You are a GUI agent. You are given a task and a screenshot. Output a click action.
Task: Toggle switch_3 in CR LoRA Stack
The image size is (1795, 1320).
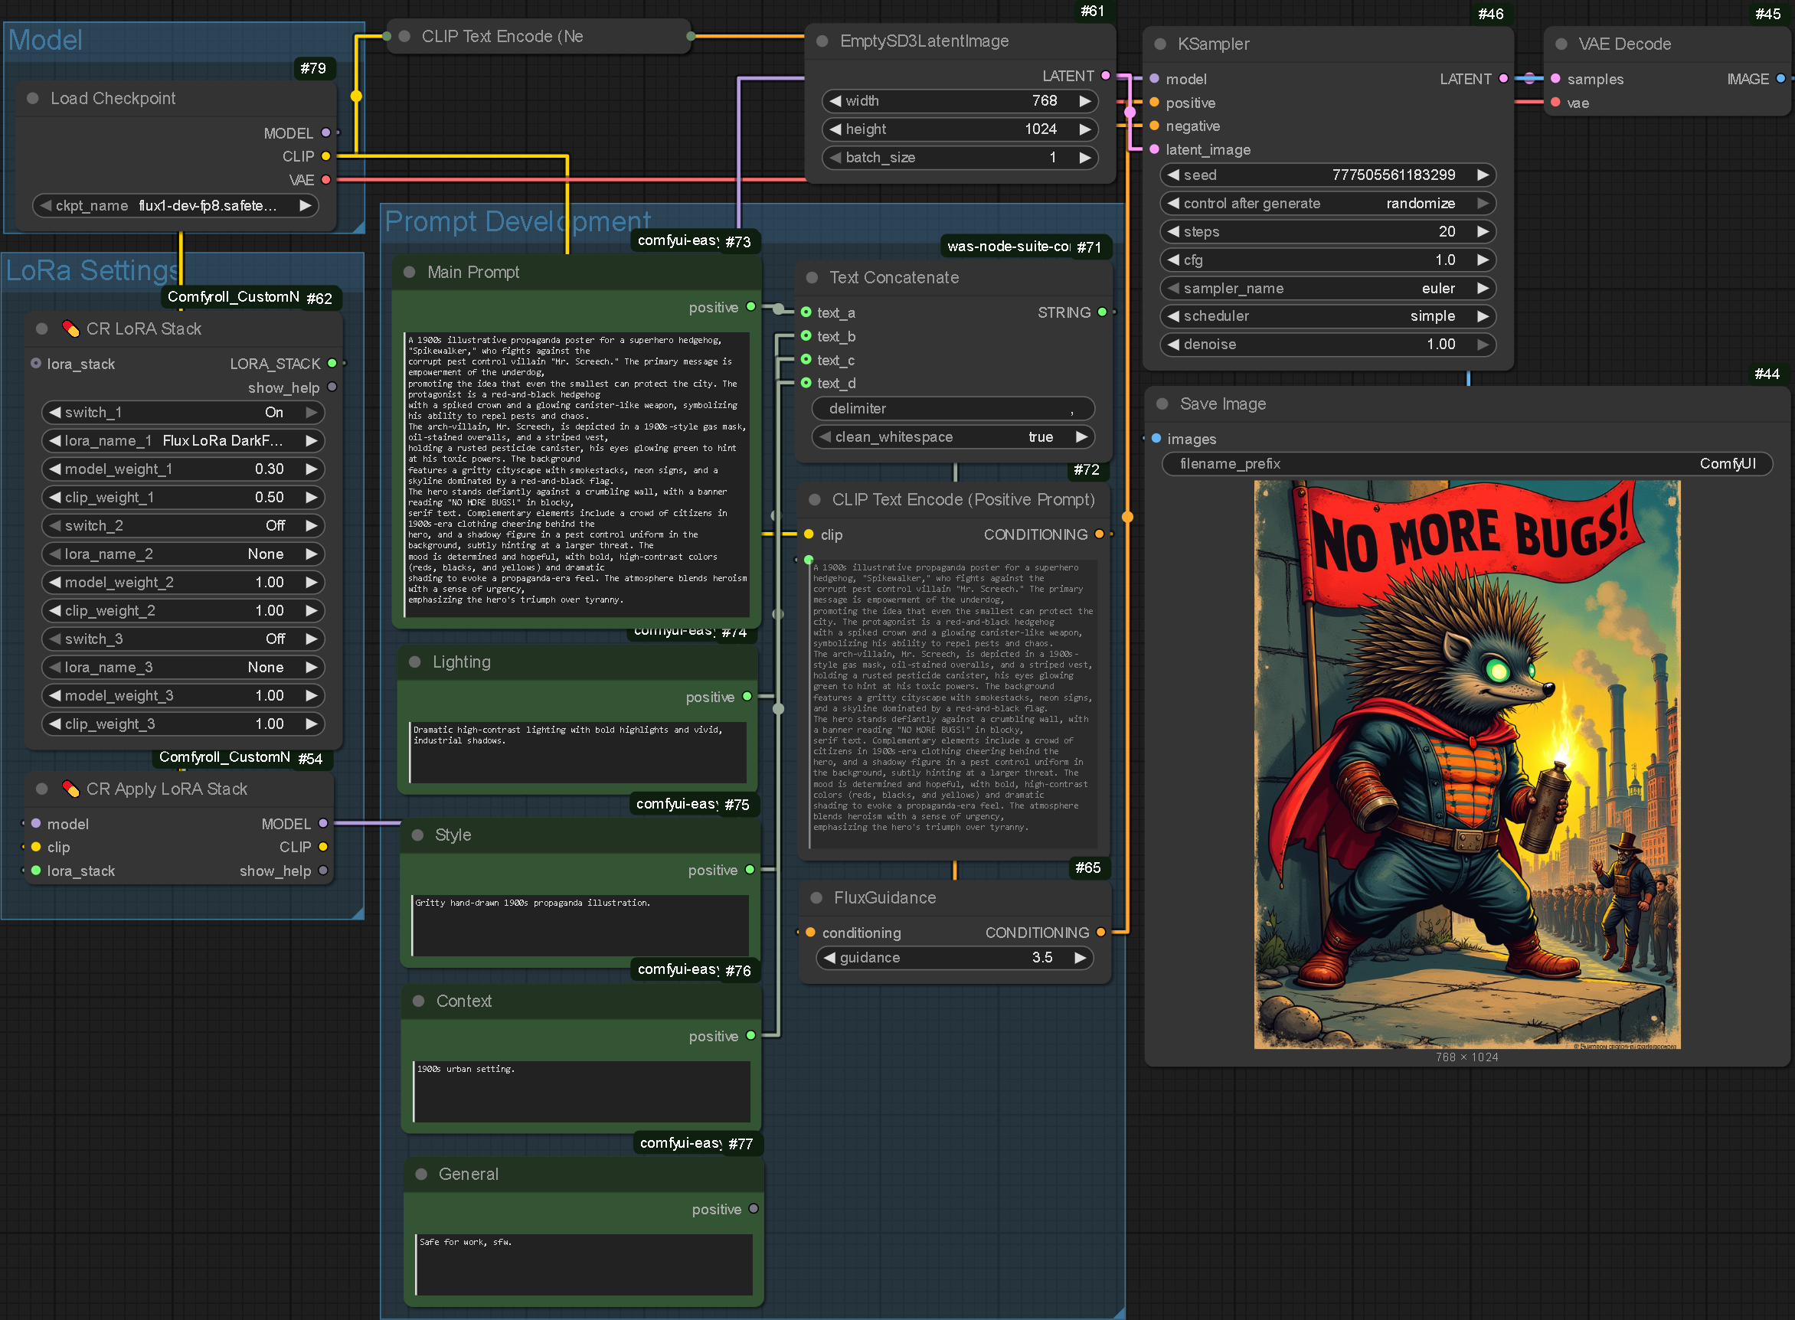(x=183, y=639)
